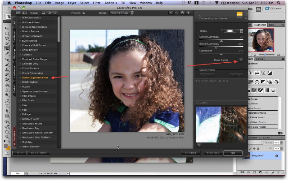288x181 pixels.
Task: Click the Settings button
Action: [38, 153]
